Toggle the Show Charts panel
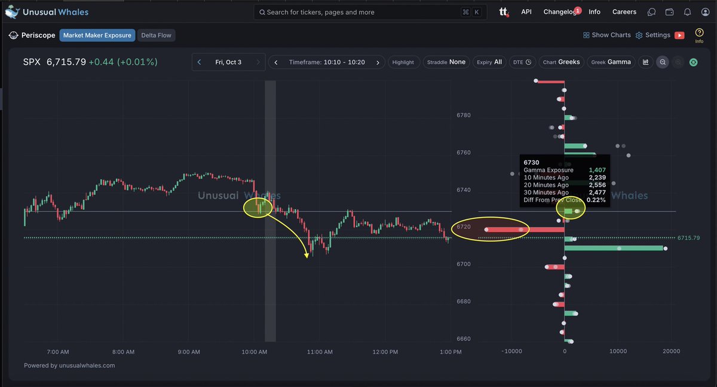This screenshot has height=387, width=717. (606, 35)
